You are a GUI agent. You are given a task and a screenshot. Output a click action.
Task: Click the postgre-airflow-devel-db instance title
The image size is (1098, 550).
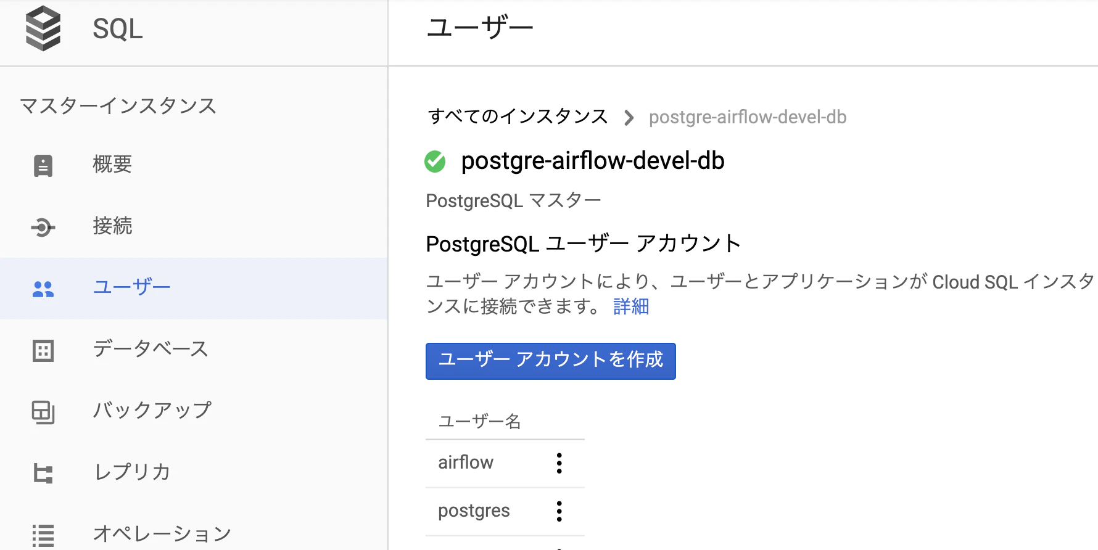click(593, 161)
